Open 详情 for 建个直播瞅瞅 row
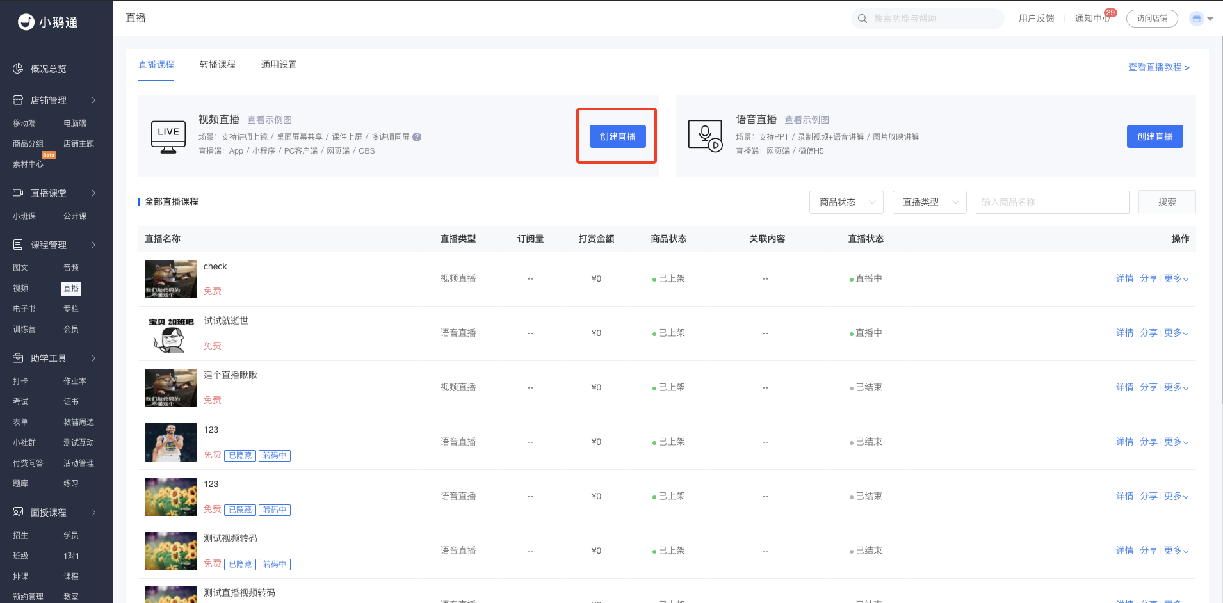Screen dimensions: 1223x603 [x=1125, y=387]
